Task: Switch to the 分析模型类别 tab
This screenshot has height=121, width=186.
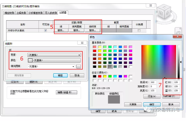Action: tap(35, 13)
